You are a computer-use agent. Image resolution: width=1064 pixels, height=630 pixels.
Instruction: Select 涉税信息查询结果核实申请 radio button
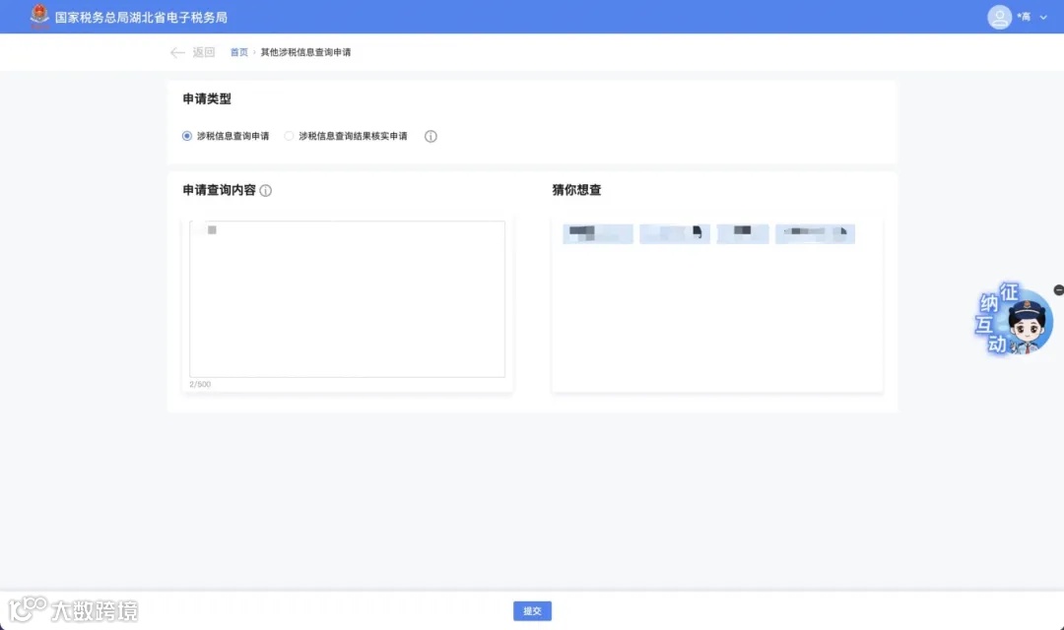pos(289,136)
